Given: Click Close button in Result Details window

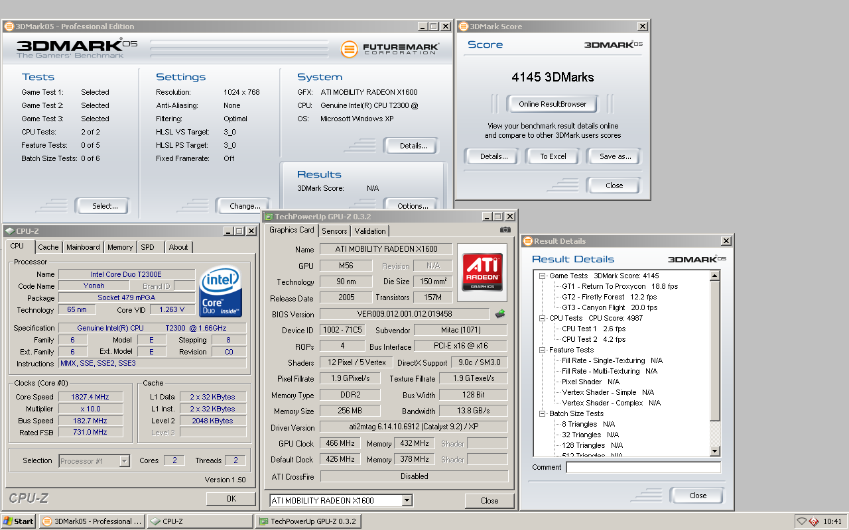Looking at the screenshot, I should click(x=698, y=496).
